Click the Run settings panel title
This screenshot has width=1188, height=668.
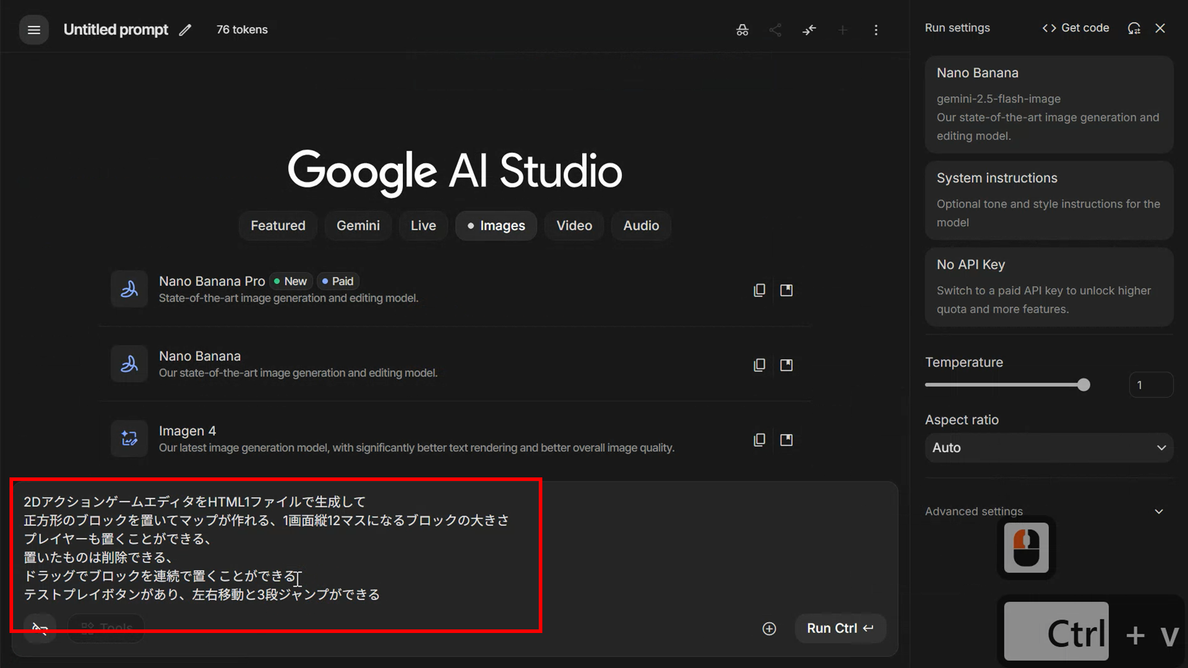click(958, 28)
